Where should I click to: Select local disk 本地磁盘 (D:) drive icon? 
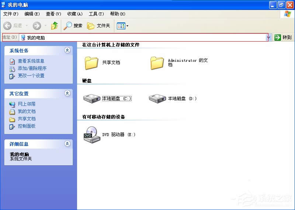[x=157, y=98]
